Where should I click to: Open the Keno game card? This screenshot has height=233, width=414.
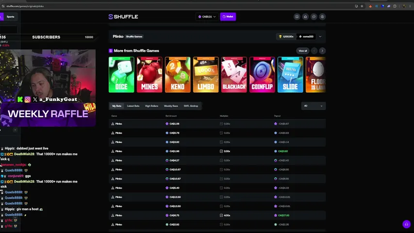coord(178,74)
